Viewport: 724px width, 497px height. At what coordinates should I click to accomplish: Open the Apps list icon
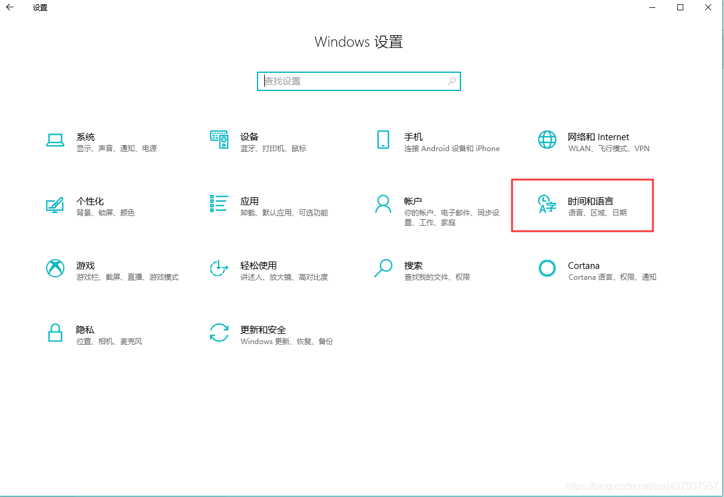219,203
